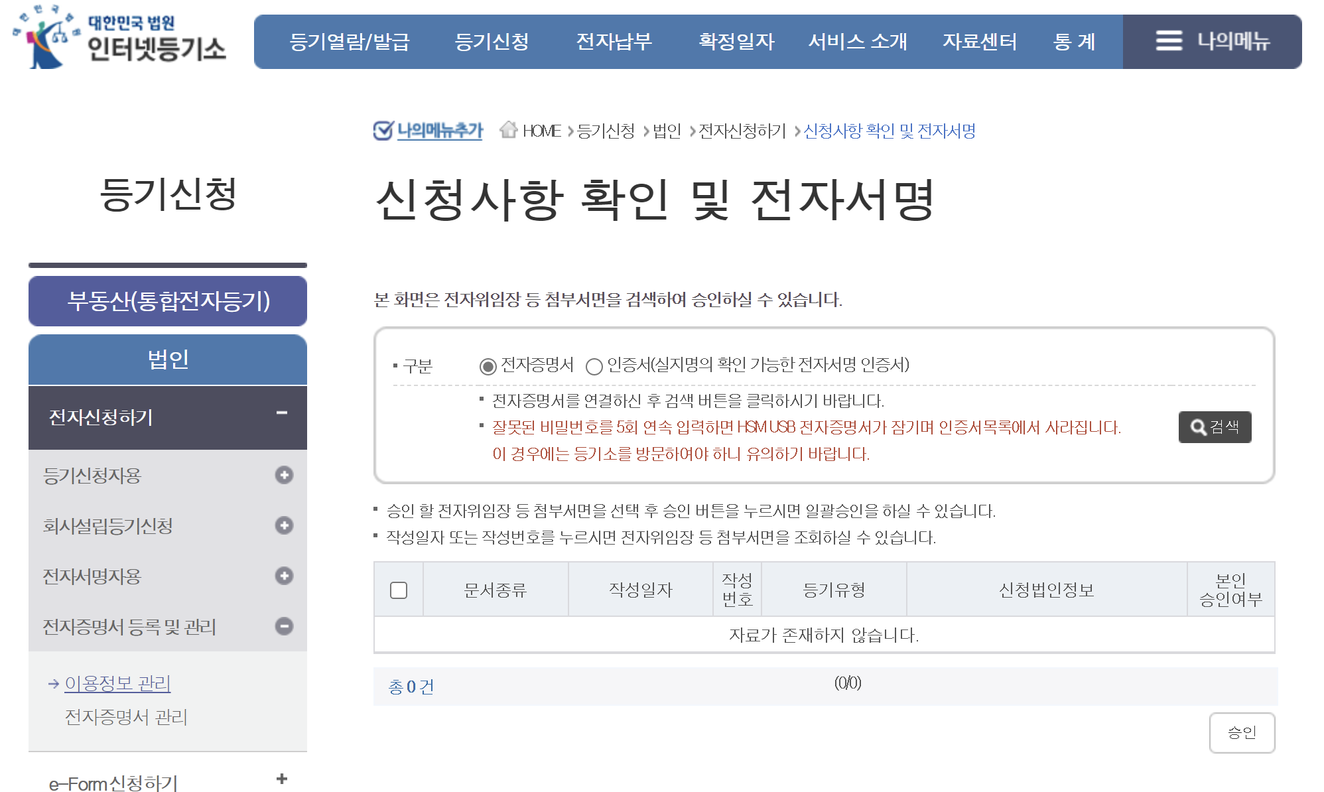
Task: Expand 회사설립등기신청 with its plus icon
Action: point(284,525)
